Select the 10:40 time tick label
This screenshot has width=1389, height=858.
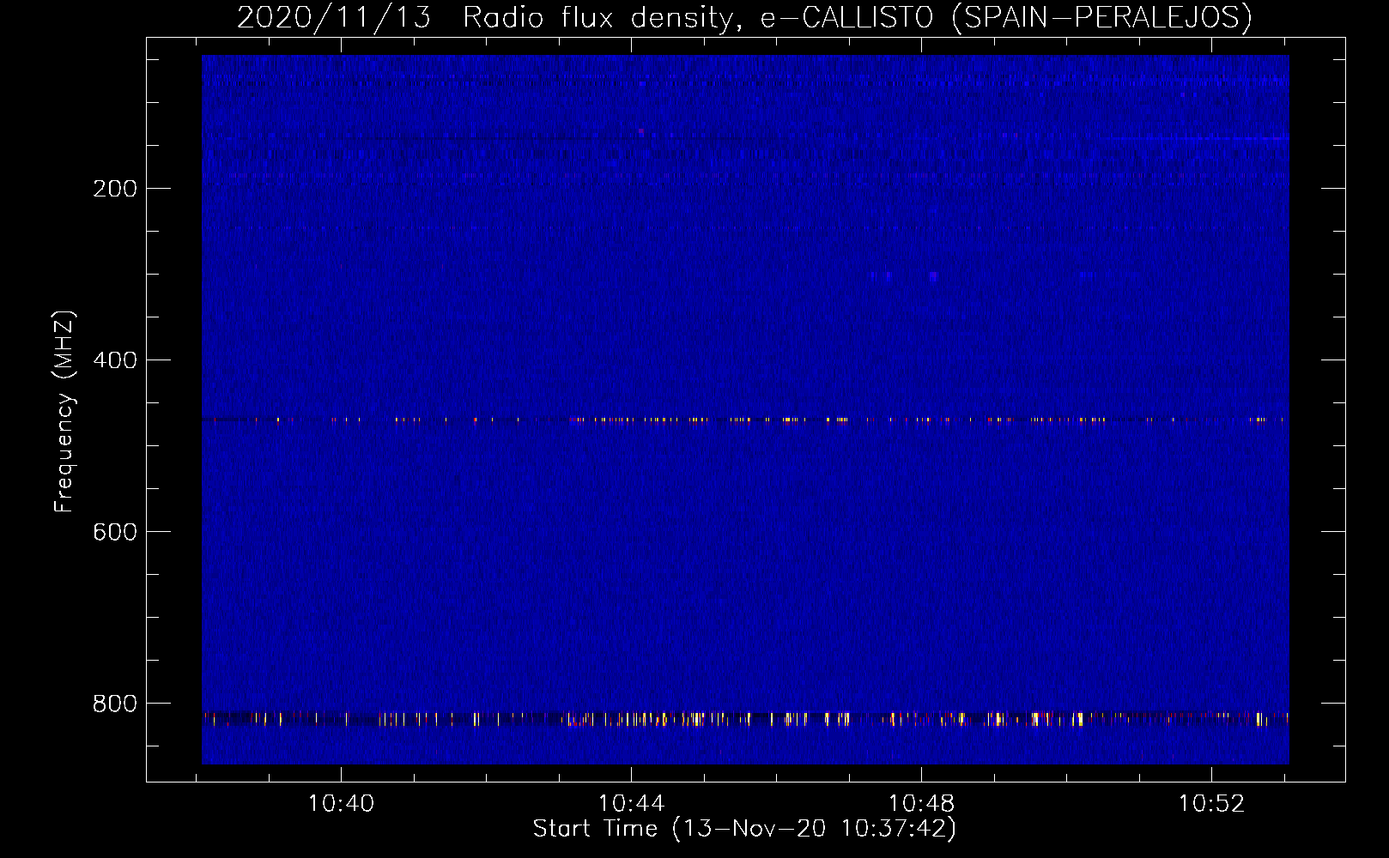click(x=342, y=804)
